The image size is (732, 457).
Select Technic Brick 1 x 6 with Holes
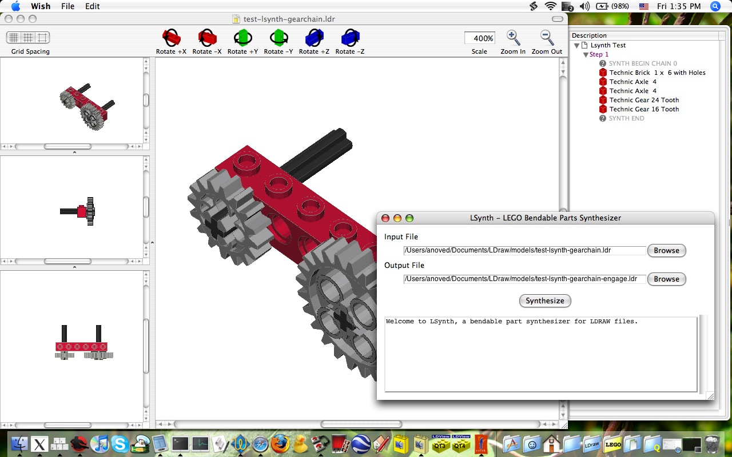pyautogui.click(x=653, y=73)
